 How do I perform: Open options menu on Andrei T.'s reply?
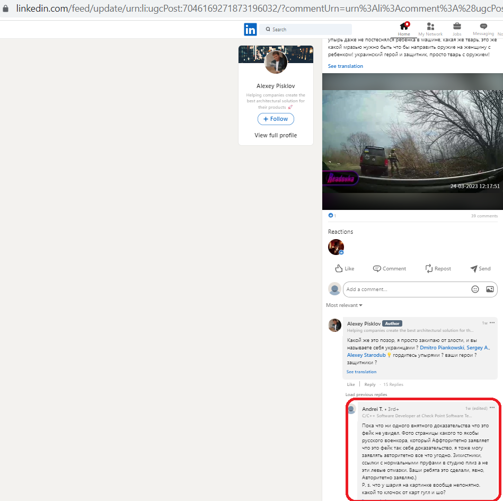click(492, 408)
